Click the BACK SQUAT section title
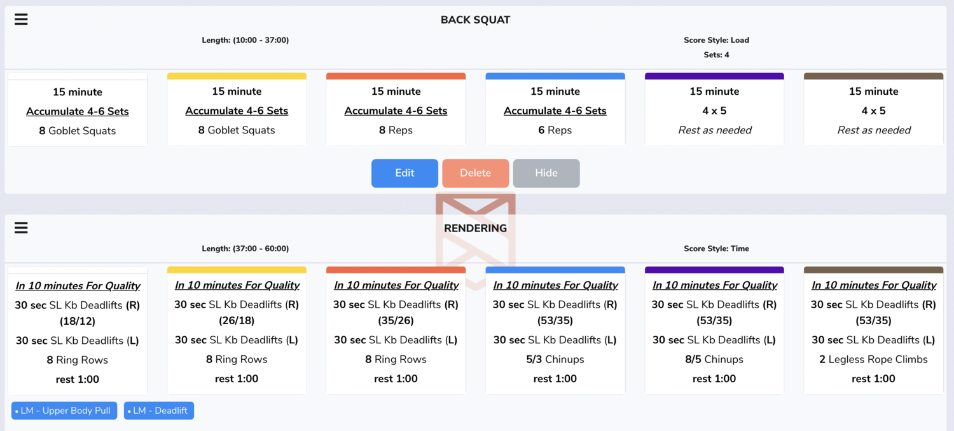This screenshot has height=431, width=954. [x=476, y=20]
